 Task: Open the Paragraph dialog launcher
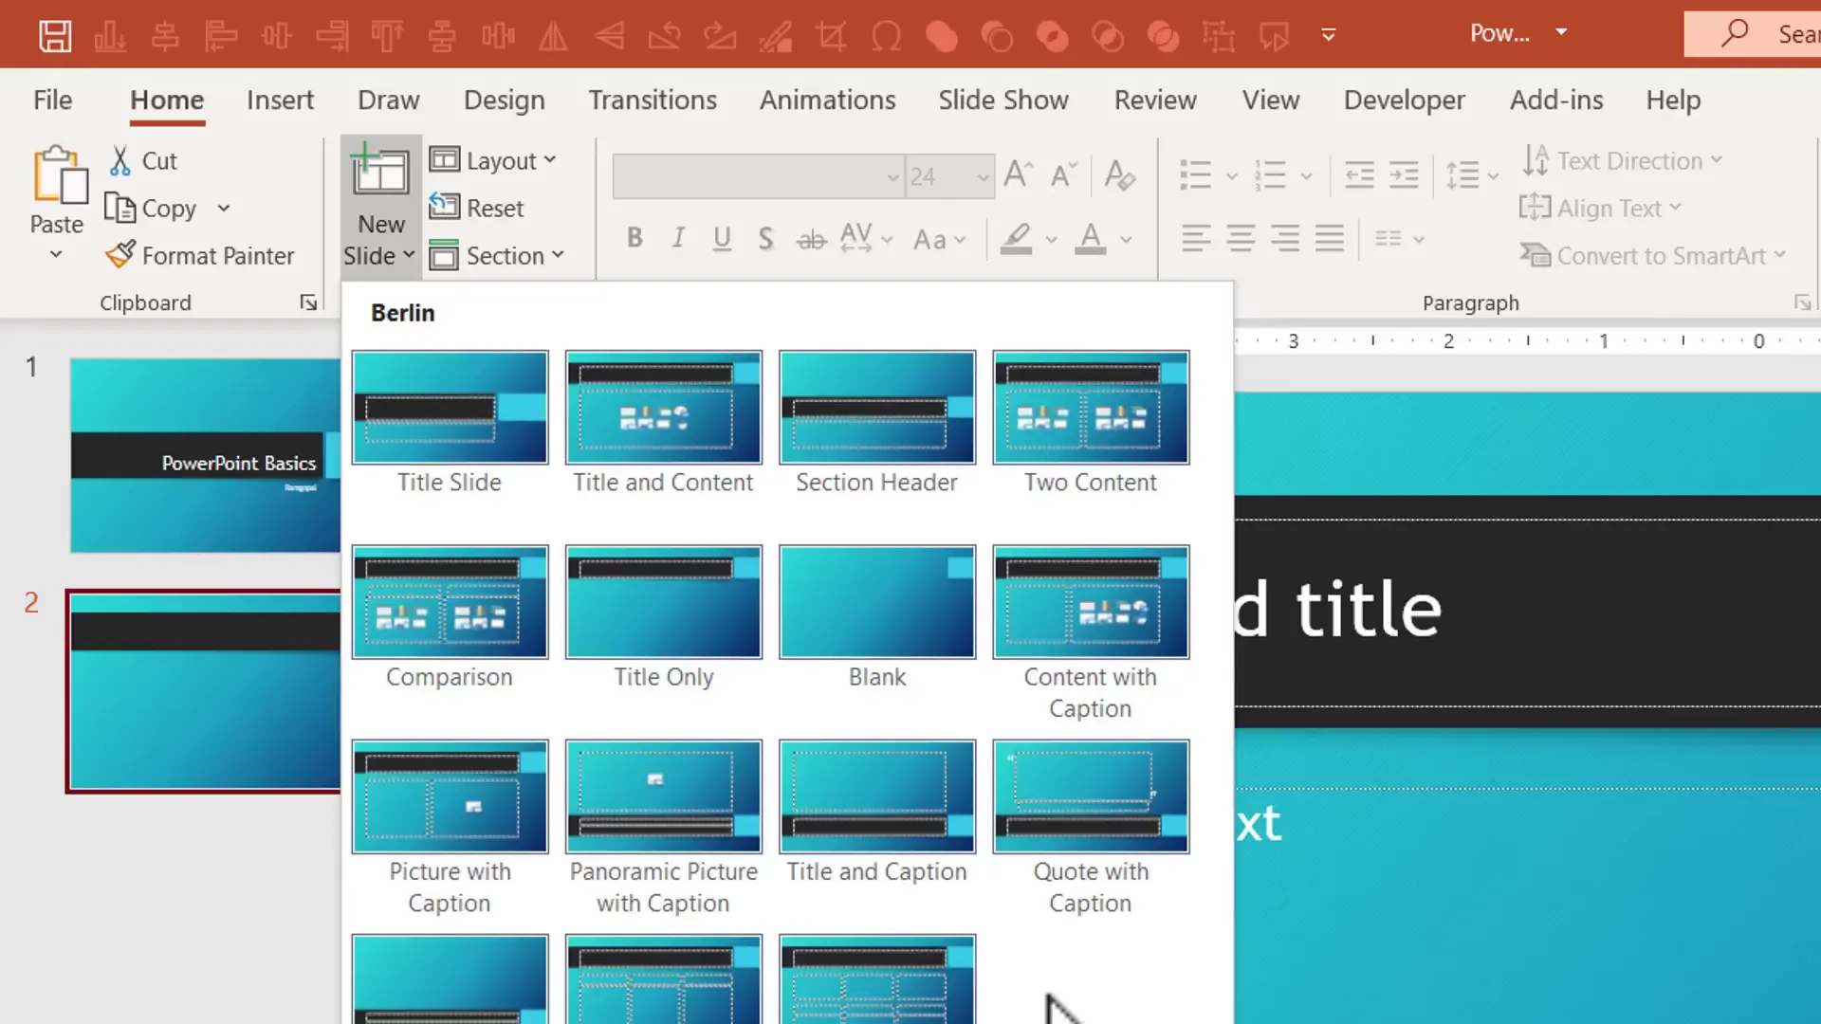click(1802, 302)
